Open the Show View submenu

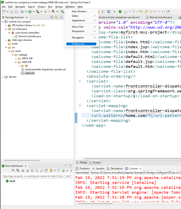[78, 27]
